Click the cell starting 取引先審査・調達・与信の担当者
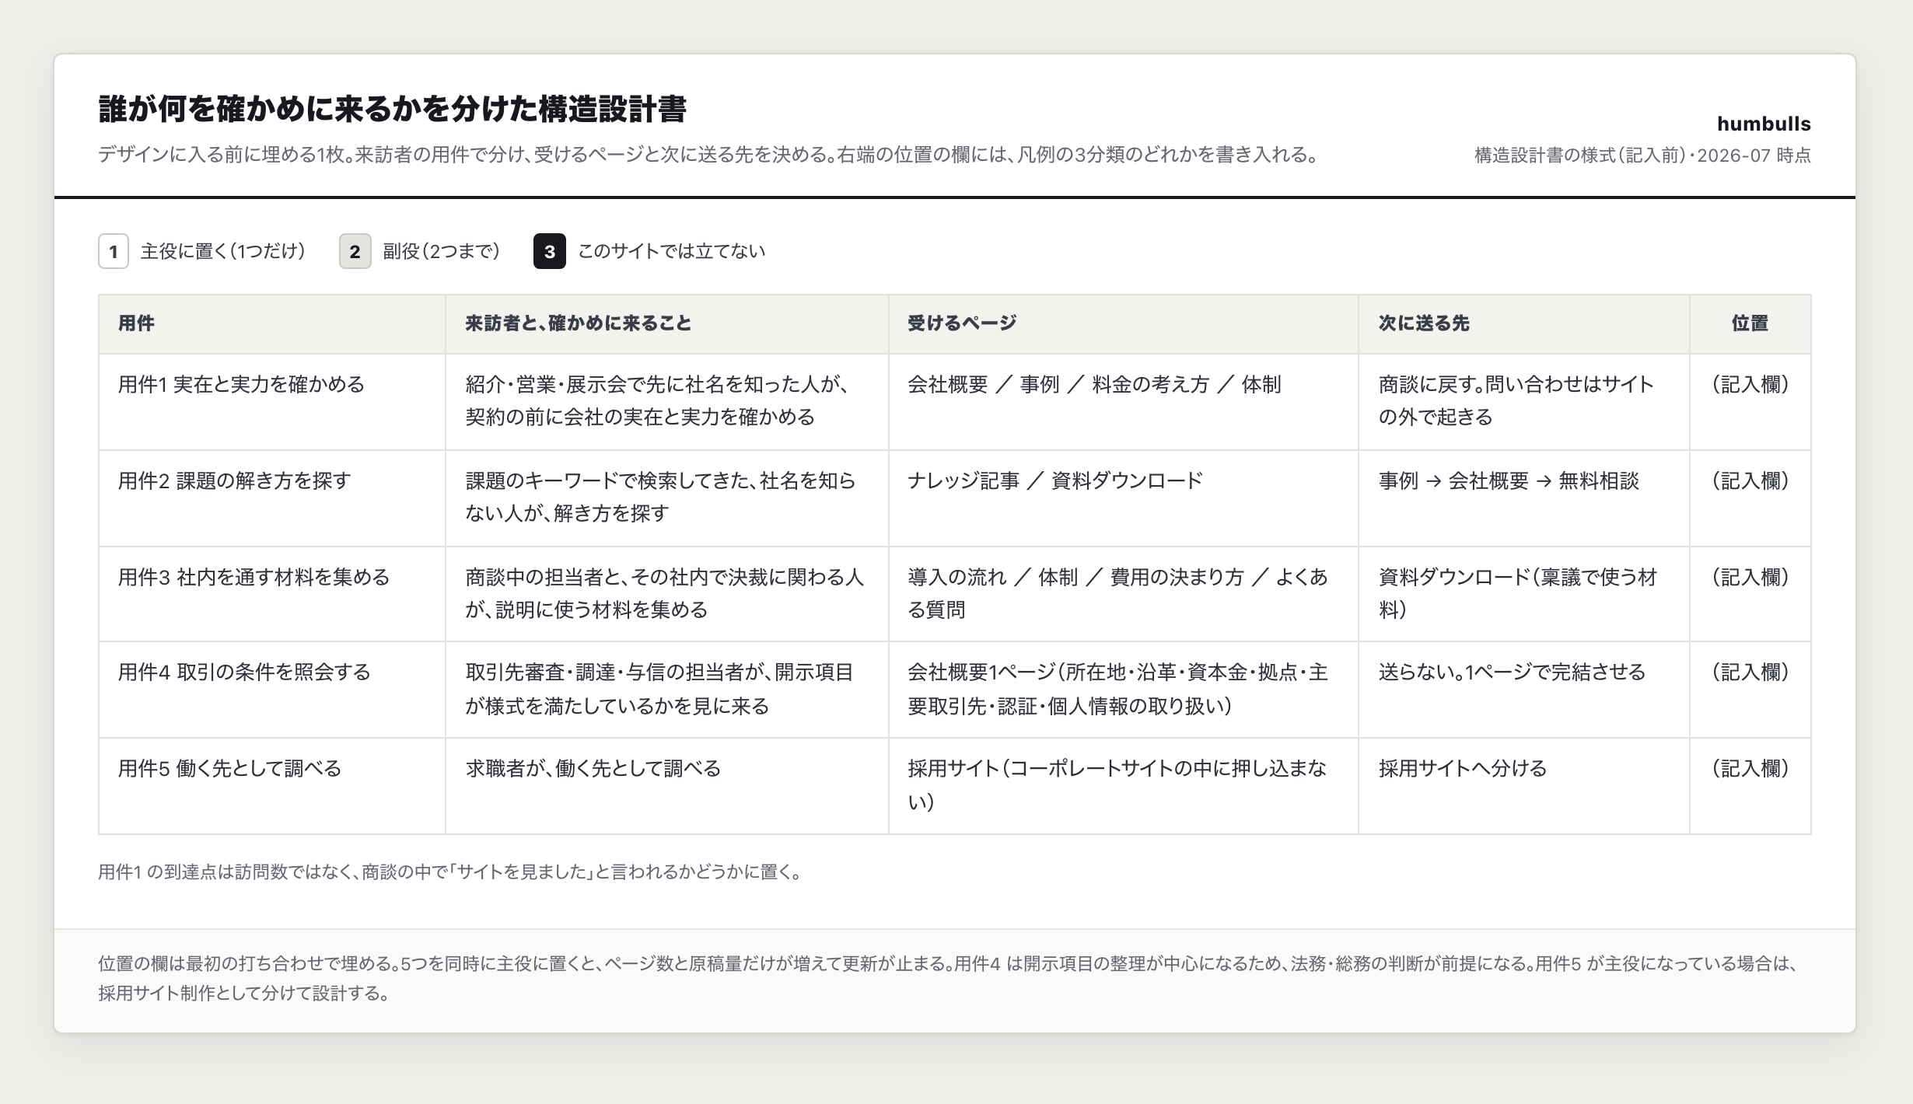Image resolution: width=1913 pixels, height=1104 pixels. point(667,690)
